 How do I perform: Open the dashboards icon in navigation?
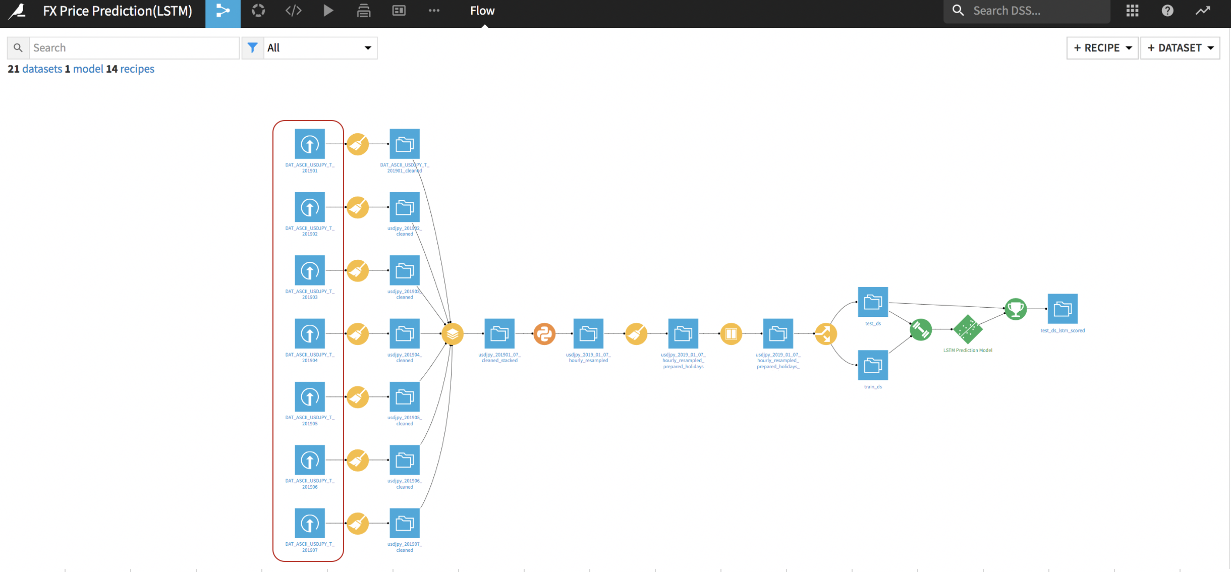pos(399,11)
